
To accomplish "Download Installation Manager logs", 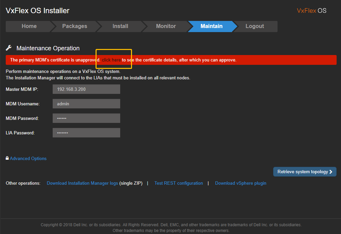I will [82, 183].
